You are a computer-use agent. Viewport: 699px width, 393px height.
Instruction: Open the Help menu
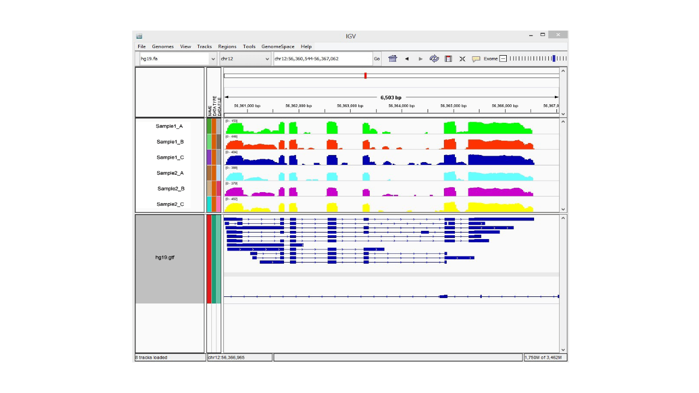point(306,46)
